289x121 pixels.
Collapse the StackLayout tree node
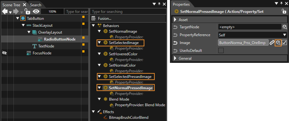(23, 25)
